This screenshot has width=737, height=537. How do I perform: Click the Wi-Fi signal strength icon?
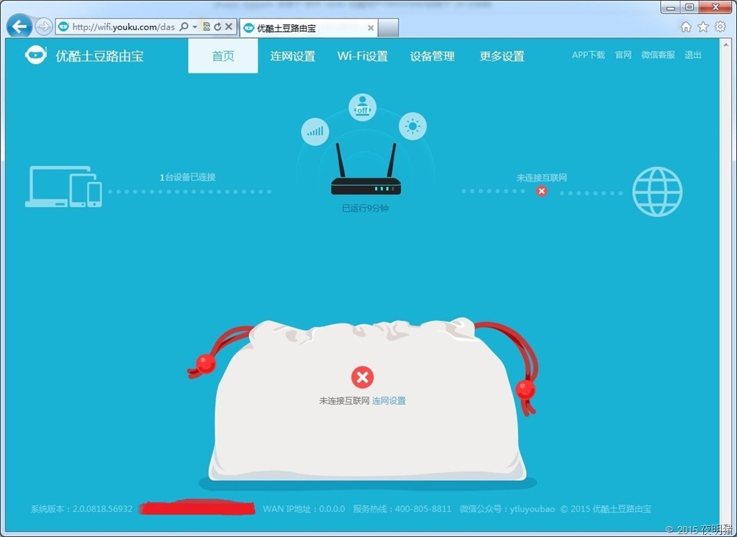(x=315, y=132)
